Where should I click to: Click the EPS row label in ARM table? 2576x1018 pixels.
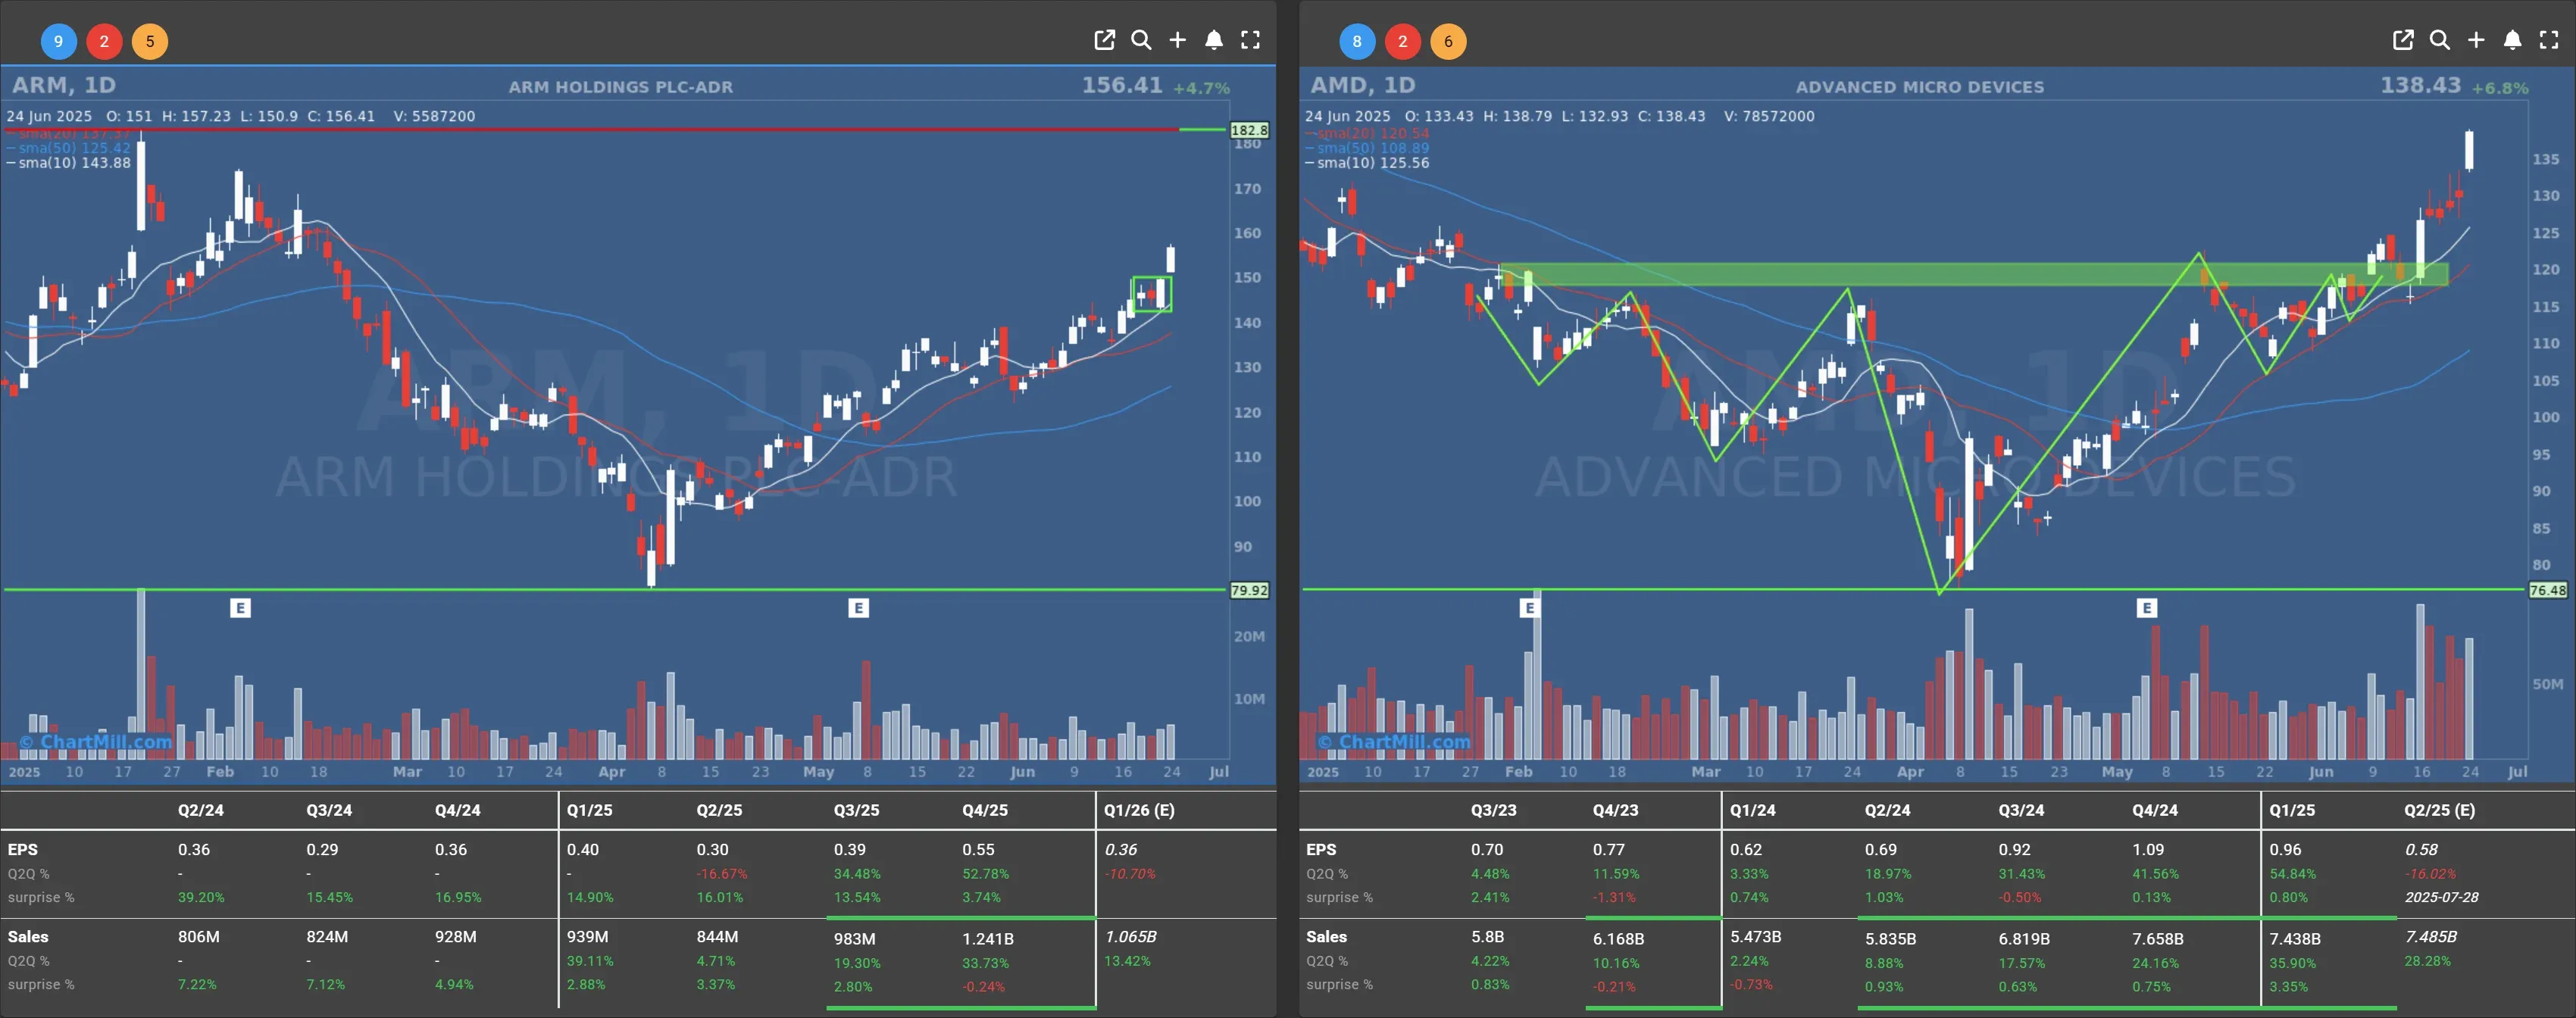pyautogui.click(x=23, y=849)
